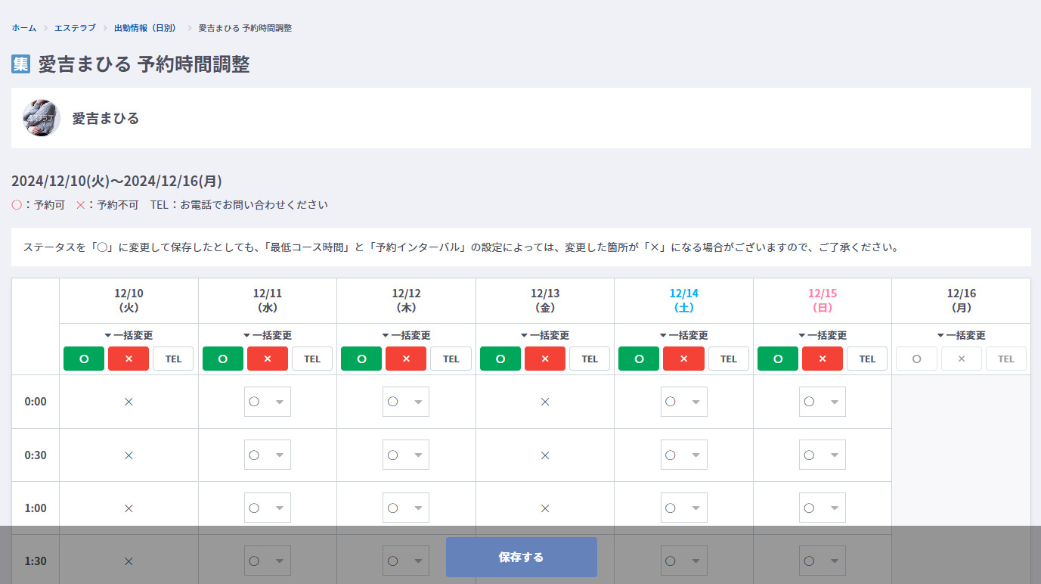
Task: Expand the 一括変更 header under 12/10
Action: coord(129,335)
